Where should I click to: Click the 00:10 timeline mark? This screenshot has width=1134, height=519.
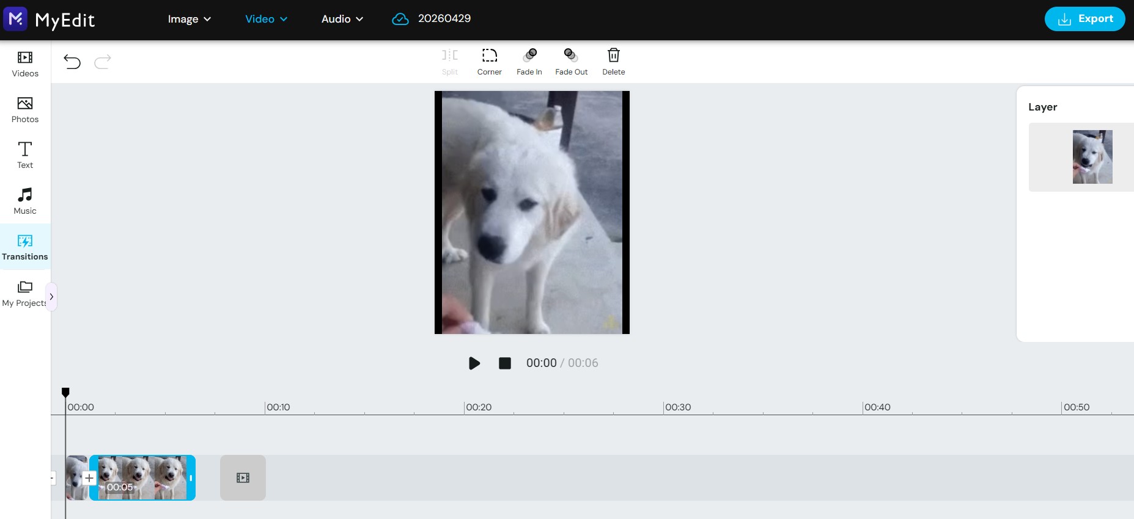point(278,407)
